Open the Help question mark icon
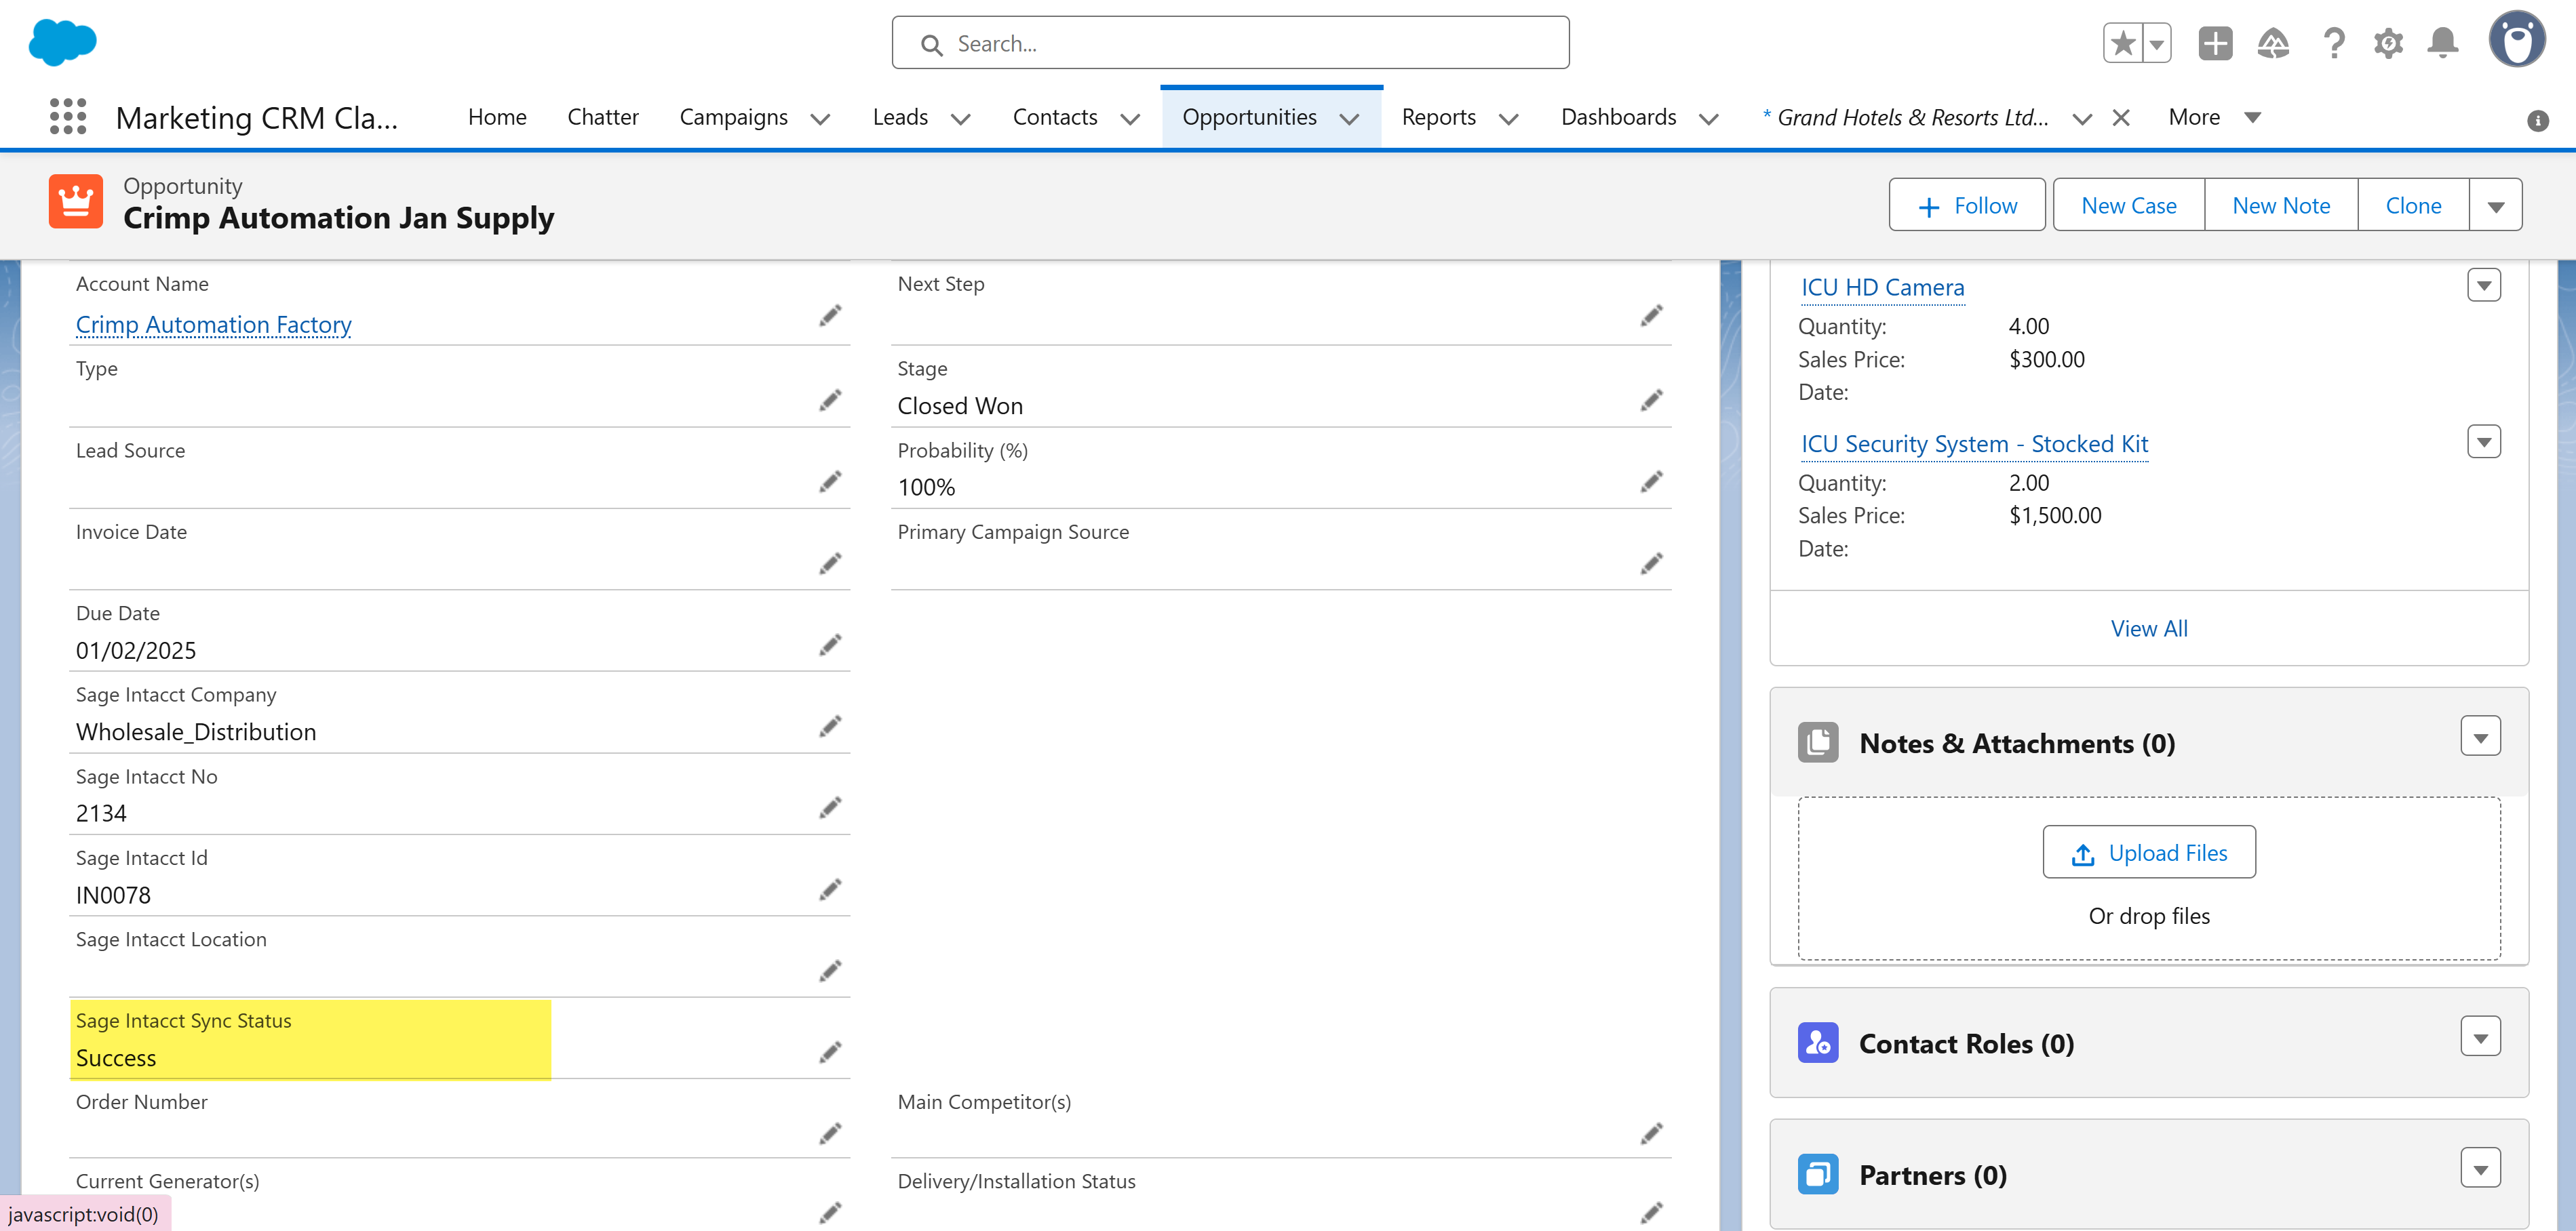 tap(2333, 43)
